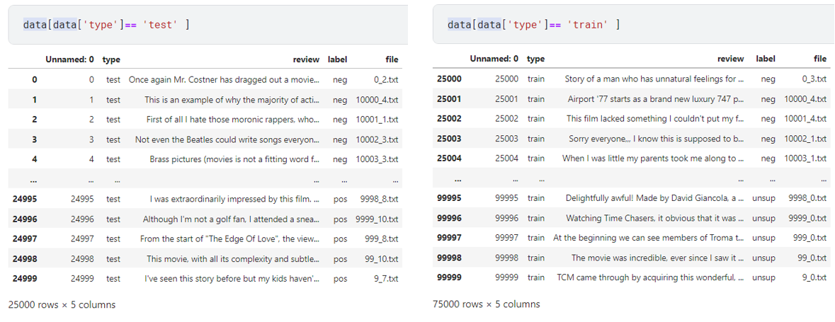Click file cell '9999_0.txt'
The image size is (835, 322).
[x=807, y=218]
